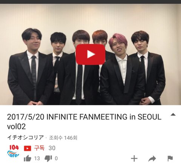
Task: Play the video with the red play button
Action: (x=90, y=54)
